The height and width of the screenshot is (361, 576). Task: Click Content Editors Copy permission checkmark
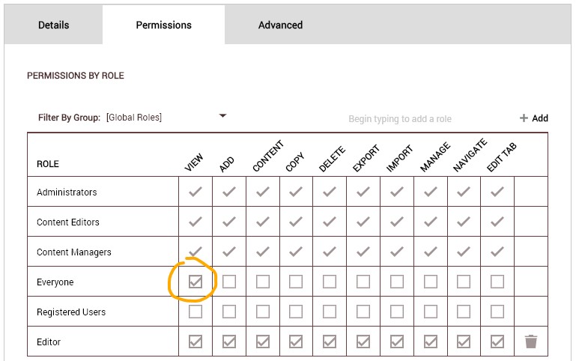coord(296,222)
